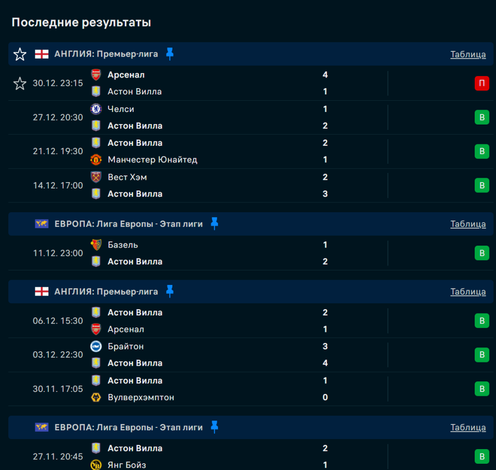Screen dimensions: 496x470
Task: Click pin icon on bottom Europa League header
Action: [x=215, y=427]
